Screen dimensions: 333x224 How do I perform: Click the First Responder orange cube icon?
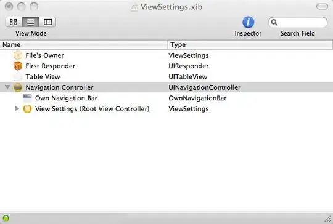click(x=18, y=66)
